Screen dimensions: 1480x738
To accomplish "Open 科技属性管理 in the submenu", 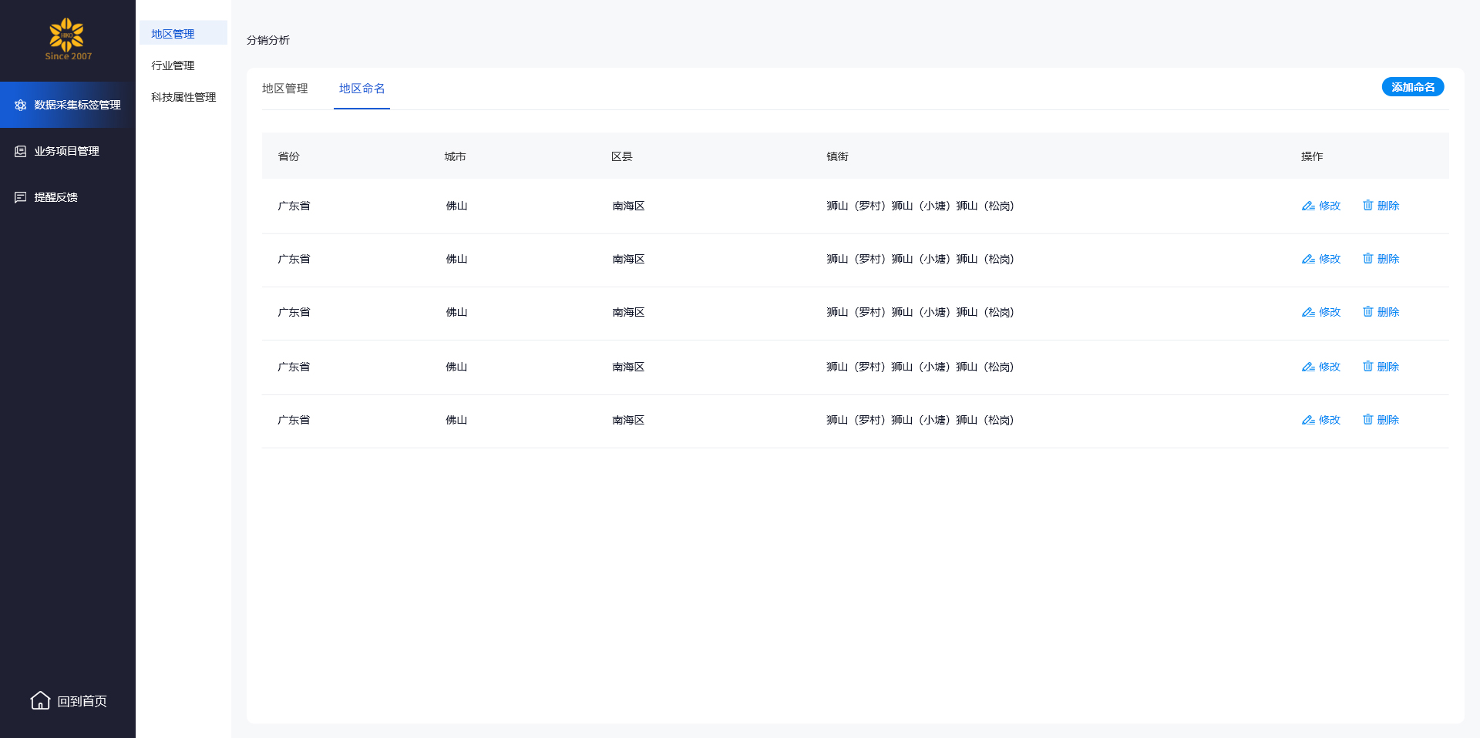I will 183,97.
